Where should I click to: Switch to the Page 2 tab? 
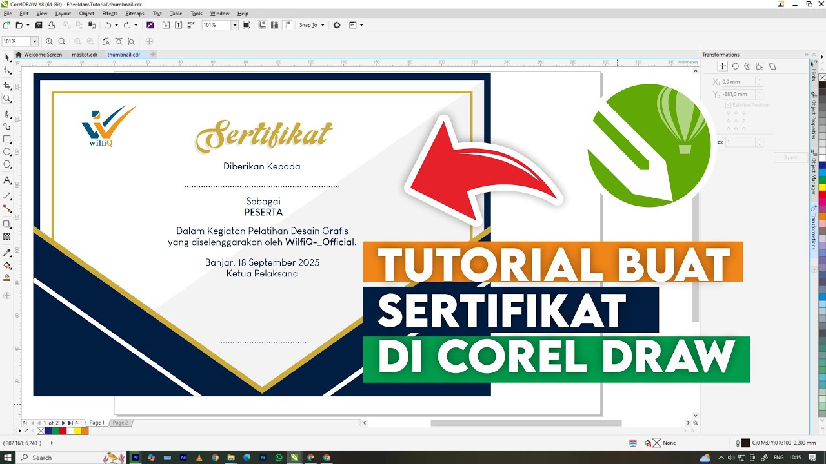pyautogui.click(x=120, y=423)
